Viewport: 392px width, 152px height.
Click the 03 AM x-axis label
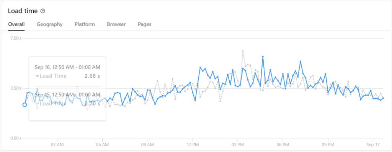pos(57,145)
